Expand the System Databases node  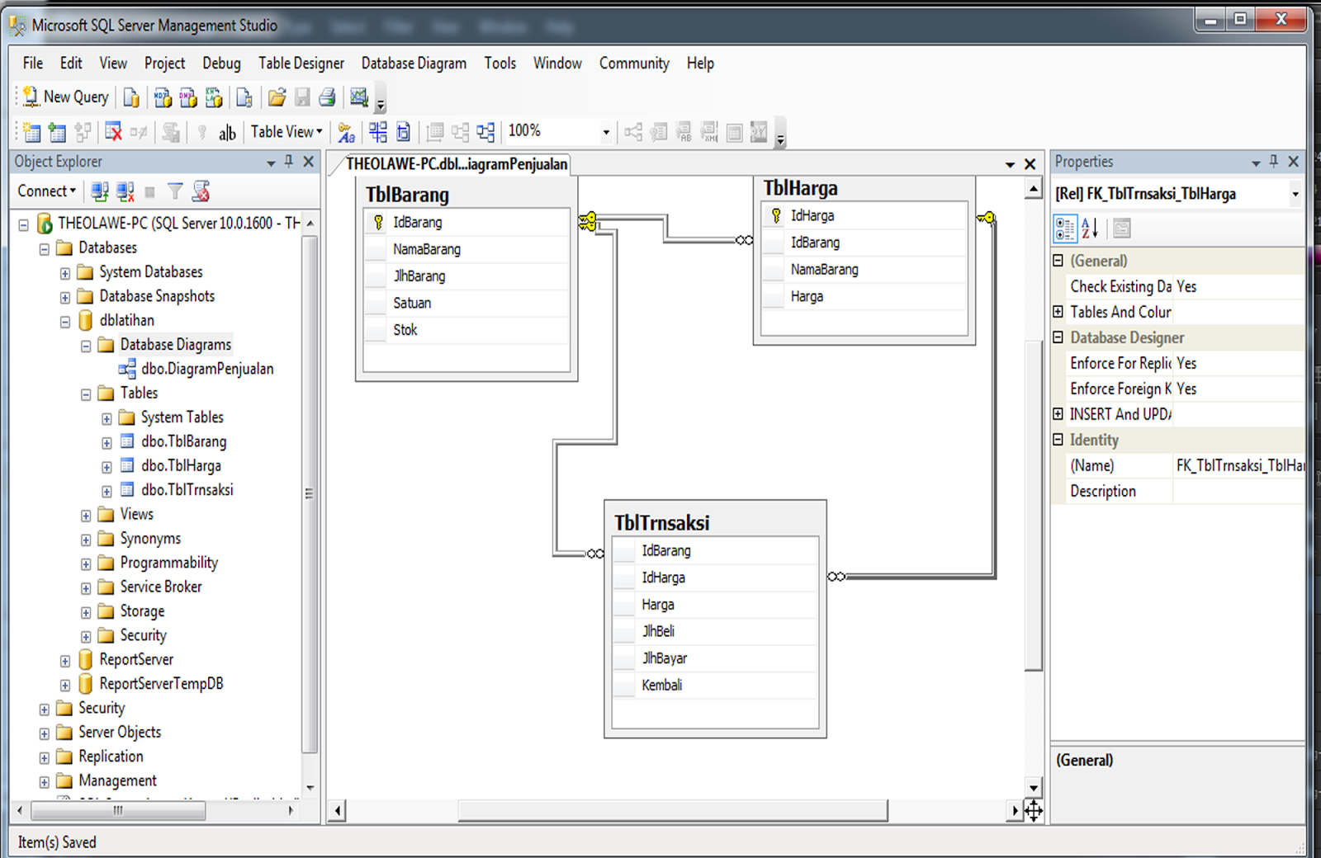tap(65, 273)
